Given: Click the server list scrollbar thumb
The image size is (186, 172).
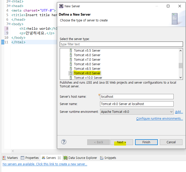Looking at the screenshot, I should tap(180, 65).
